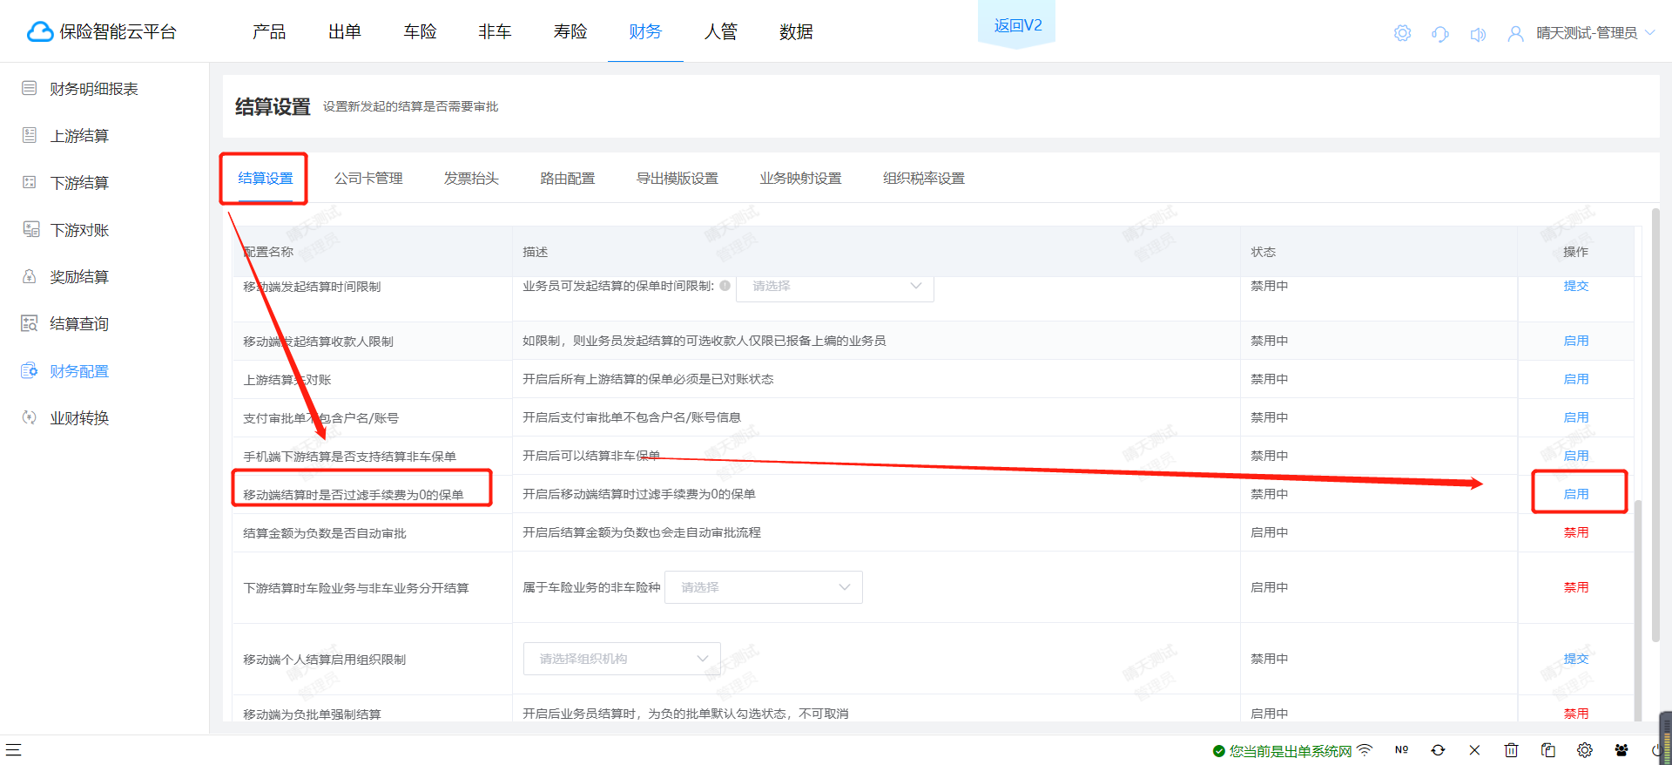1672x765 pixels.
Task: Open the 请选择组织机构 dropdown
Action: pos(622,659)
